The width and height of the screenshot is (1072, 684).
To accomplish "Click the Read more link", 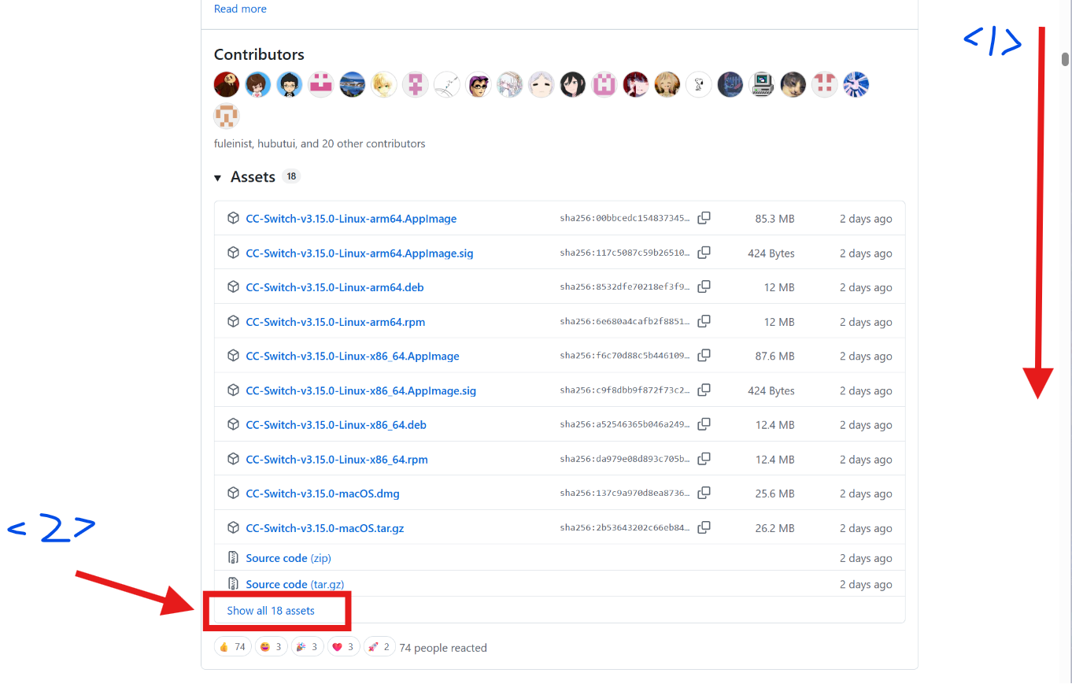I will (x=240, y=9).
